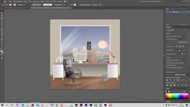Open the Справка menu
This screenshot has height=107, width=190.
(59, 1)
